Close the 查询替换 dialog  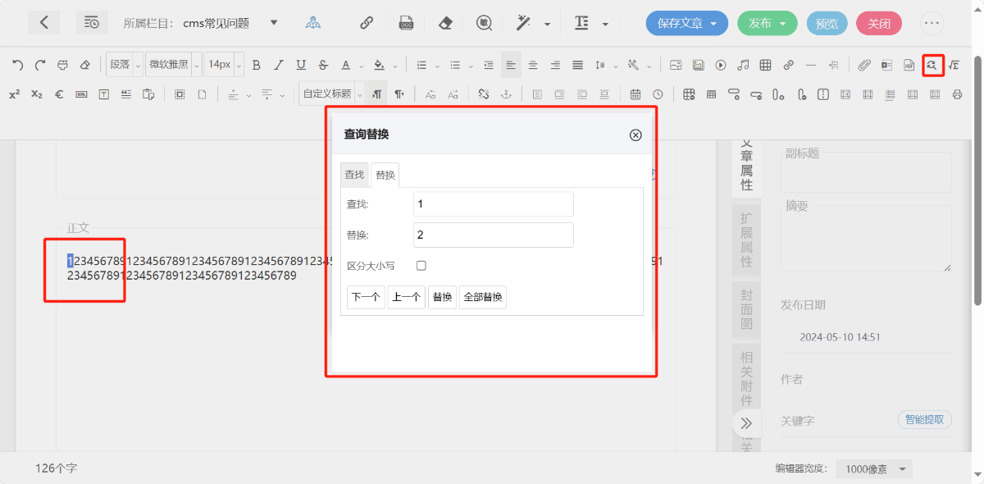(635, 135)
